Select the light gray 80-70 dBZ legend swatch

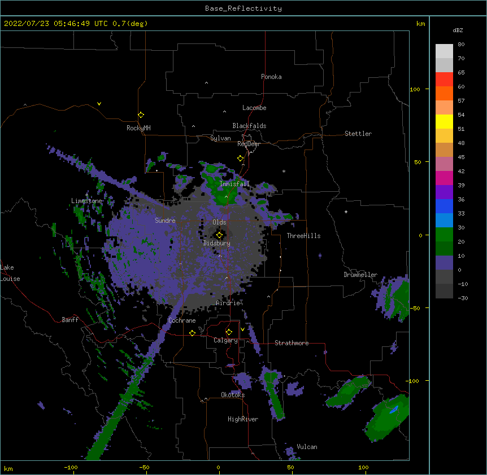click(444, 51)
